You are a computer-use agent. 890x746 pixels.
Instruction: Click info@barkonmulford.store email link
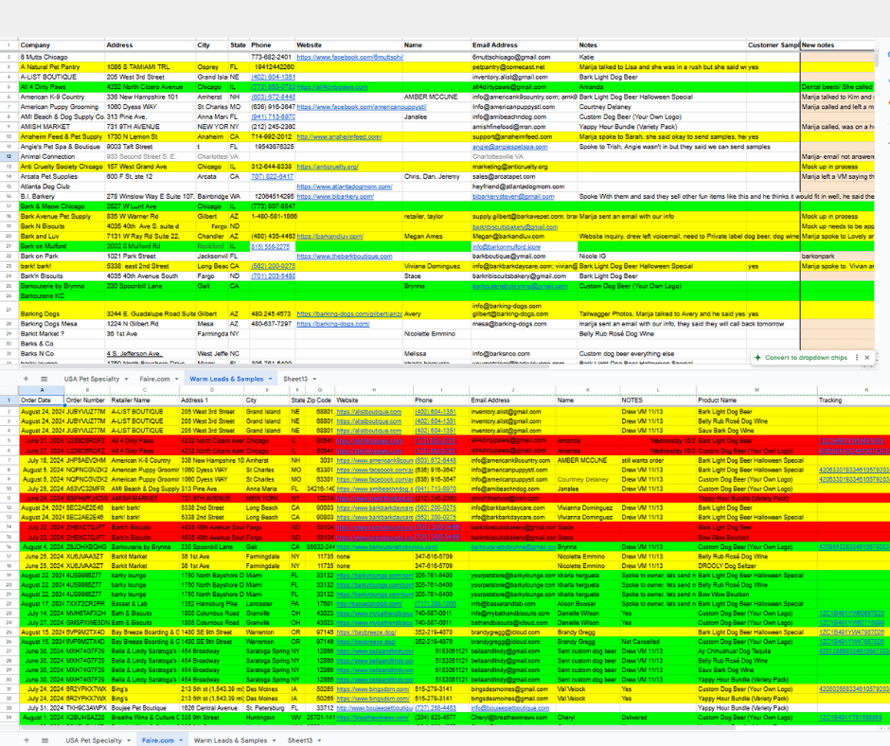(507, 247)
